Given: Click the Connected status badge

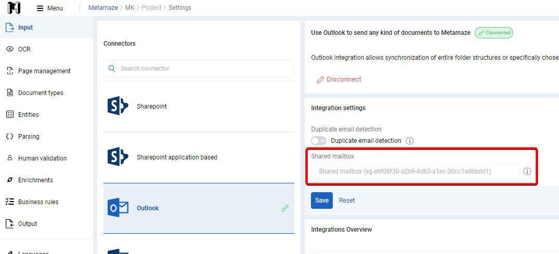Looking at the screenshot, I should tap(494, 32).
